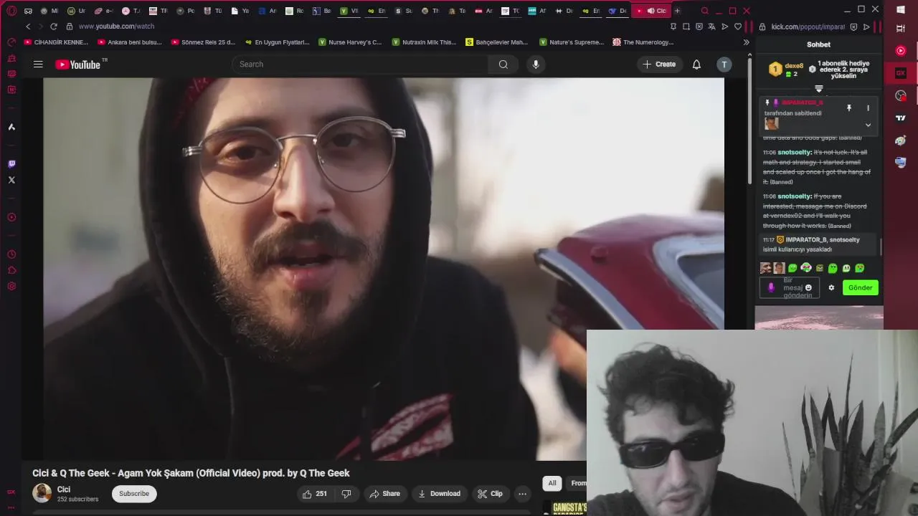
Task: Select the All filter chip
Action: 552,483
